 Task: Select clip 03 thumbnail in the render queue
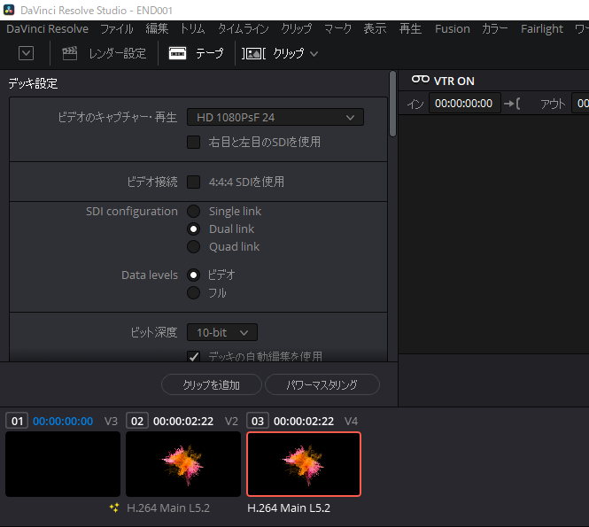(304, 463)
